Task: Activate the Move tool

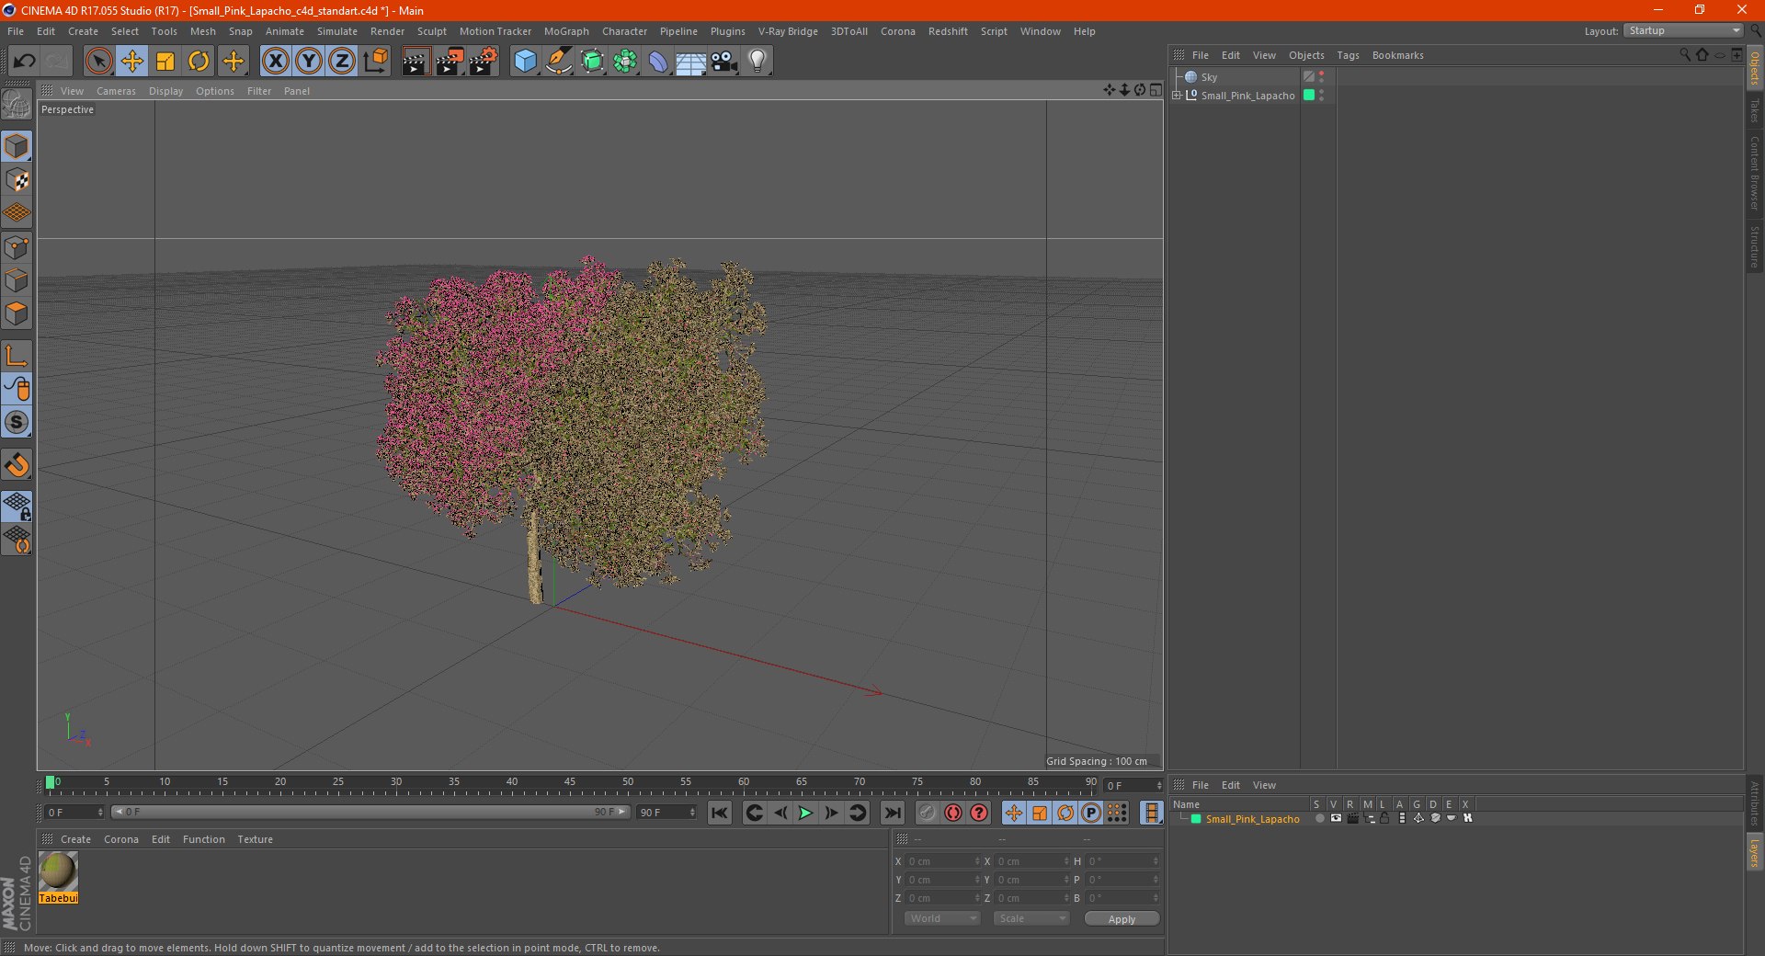Action: pos(132,62)
